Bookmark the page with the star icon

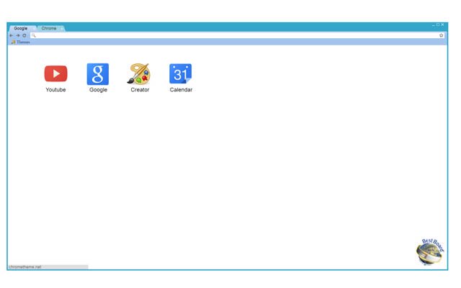coord(442,35)
